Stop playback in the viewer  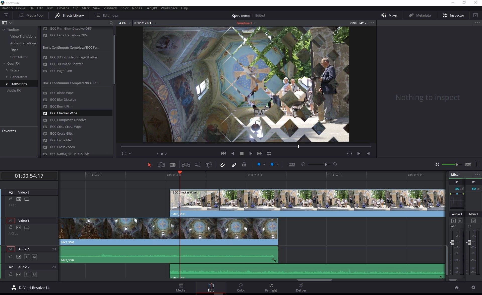click(242, 153)
